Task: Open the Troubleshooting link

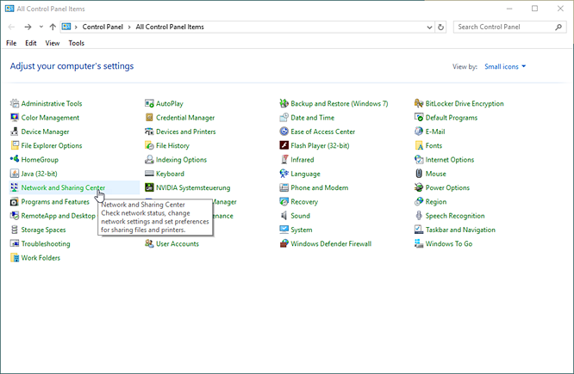Action: point(46,243)
